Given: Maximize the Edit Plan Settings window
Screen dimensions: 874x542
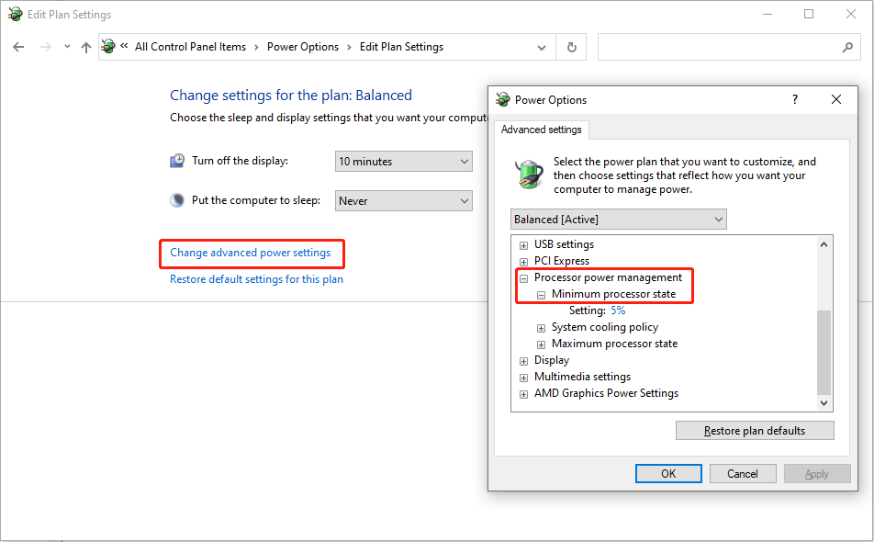Looking at the screenshot, I should pos(809,14).
